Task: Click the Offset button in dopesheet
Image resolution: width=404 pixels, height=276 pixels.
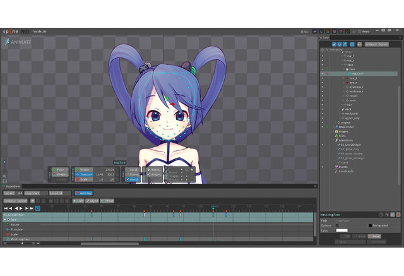Action: (107, 201)
